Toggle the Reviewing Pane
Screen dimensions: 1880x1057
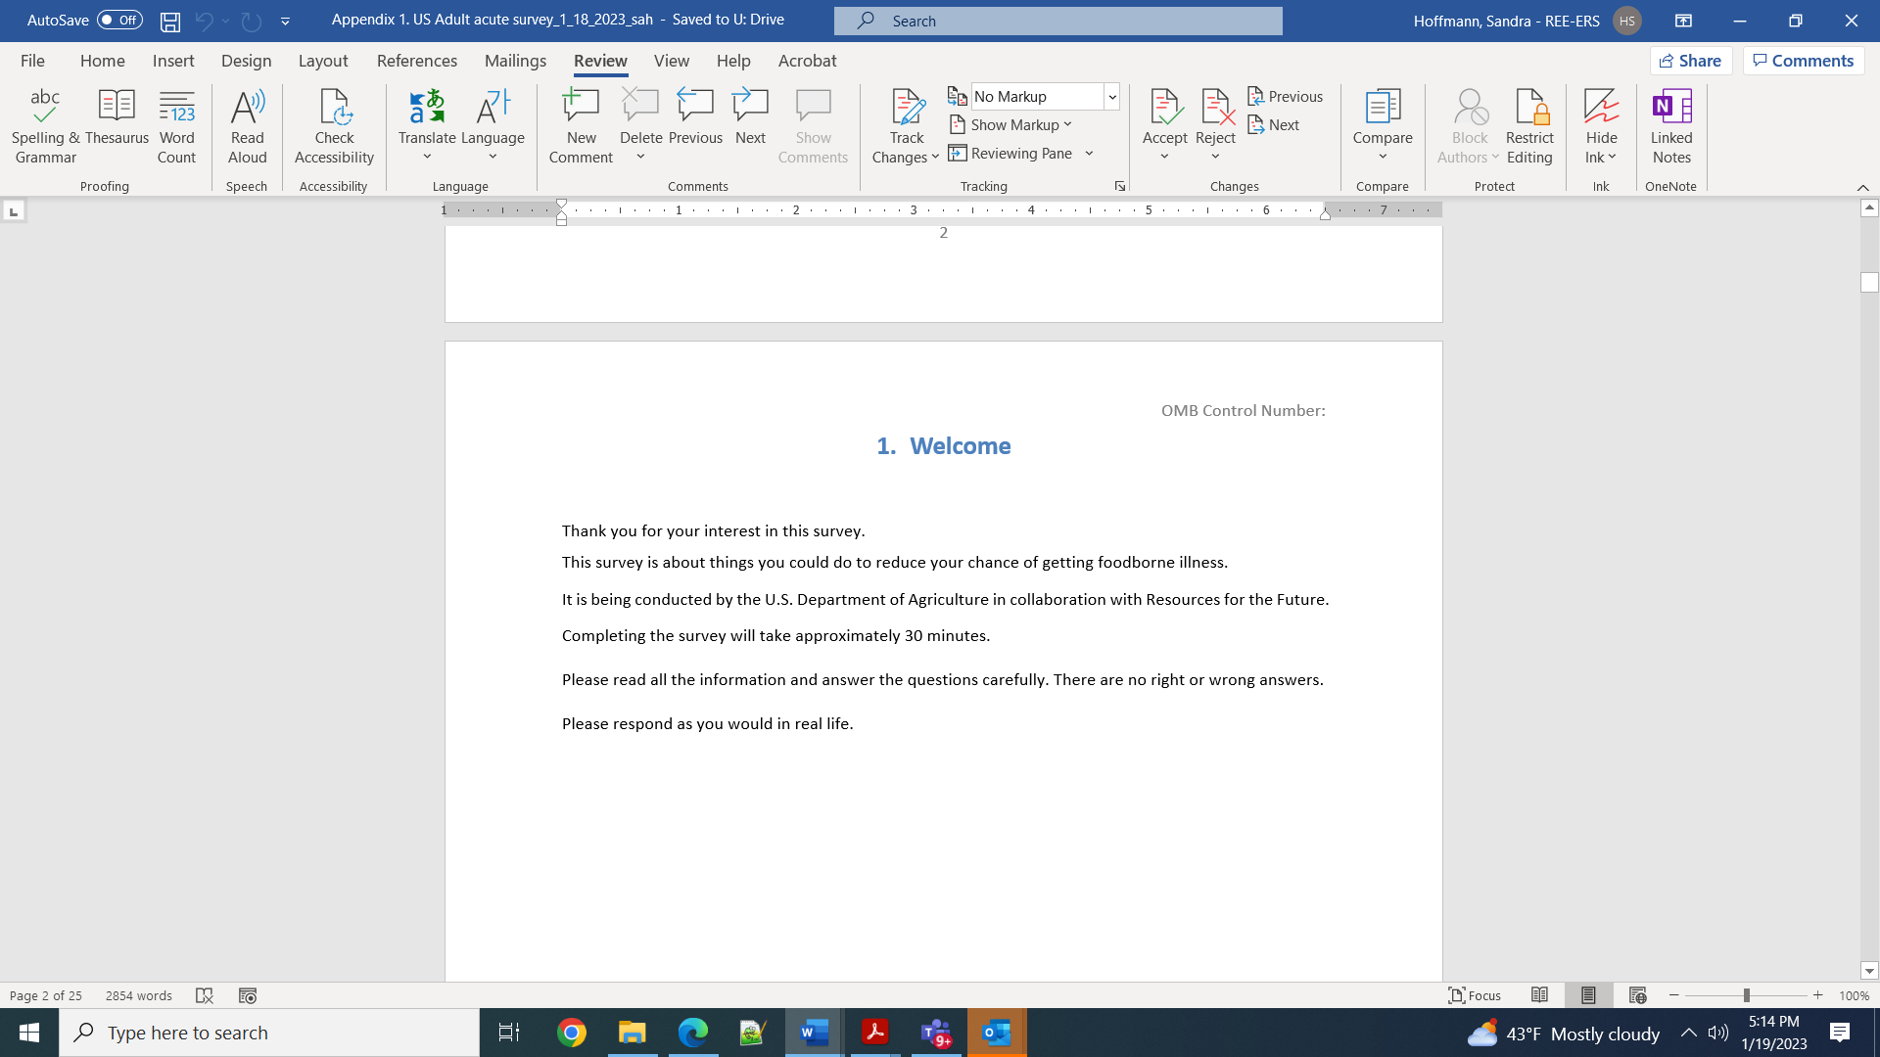1010,154
